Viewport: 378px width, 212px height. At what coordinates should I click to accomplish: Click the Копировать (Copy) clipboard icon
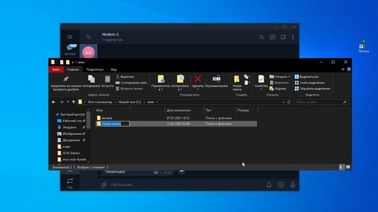(91, 79)
